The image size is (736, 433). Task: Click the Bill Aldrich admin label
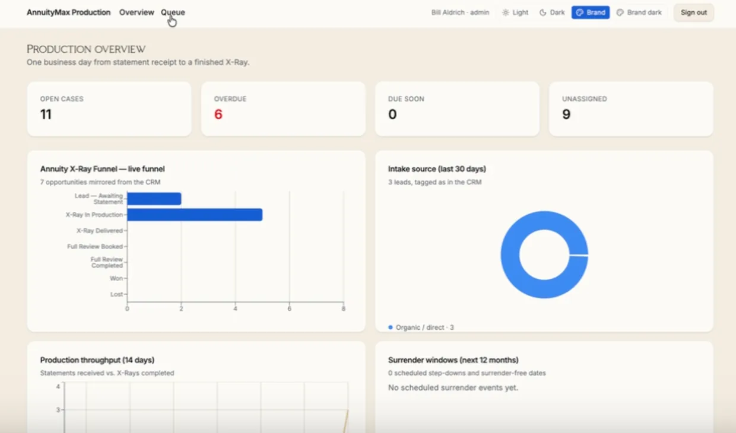(460, 12)
